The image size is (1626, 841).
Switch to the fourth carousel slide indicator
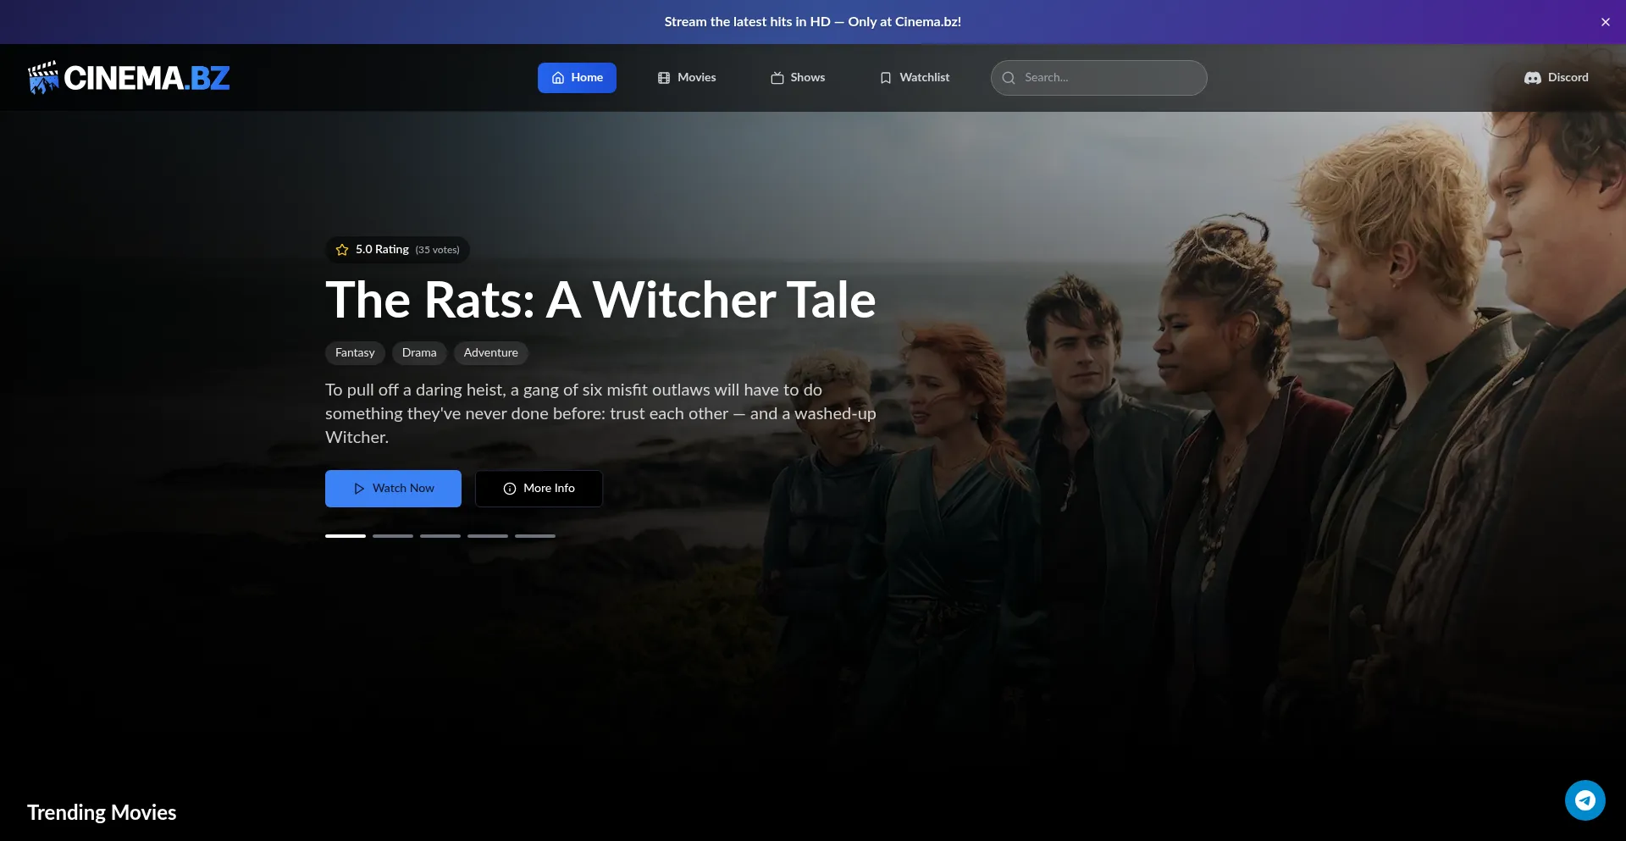[488, 536]
